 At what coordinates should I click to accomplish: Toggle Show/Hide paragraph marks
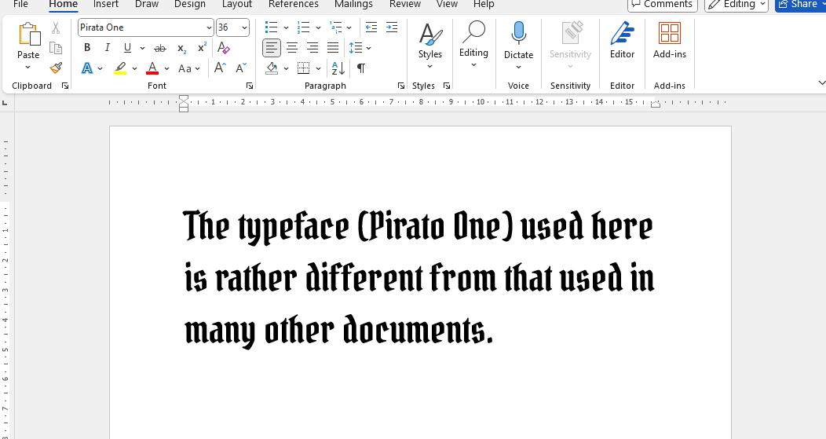361,68
